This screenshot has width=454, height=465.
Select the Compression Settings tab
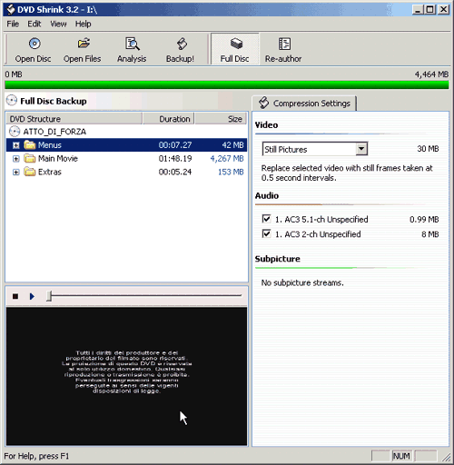click(x=304, y=104)
